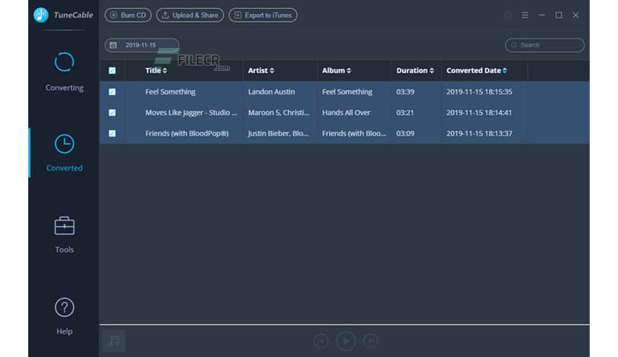Click album Friends (with Bloo... cell

[354, 134]
